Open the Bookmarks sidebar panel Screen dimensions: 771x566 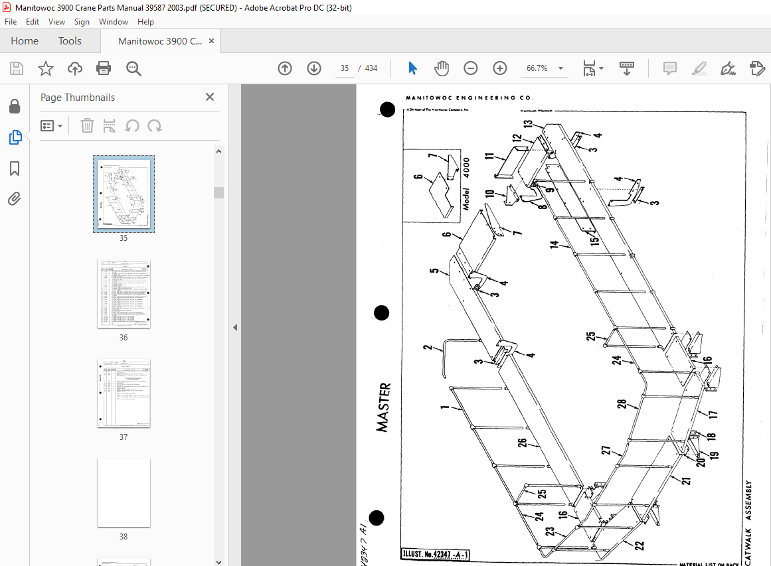15,169
